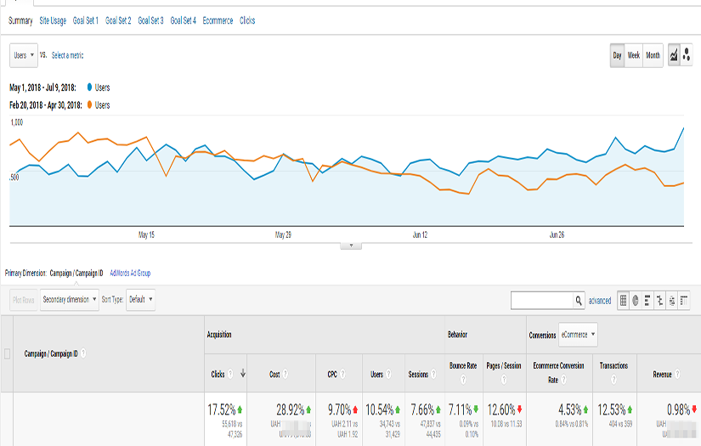Select the pivot table view icon
Screen dimensions: 701x446
684,300
